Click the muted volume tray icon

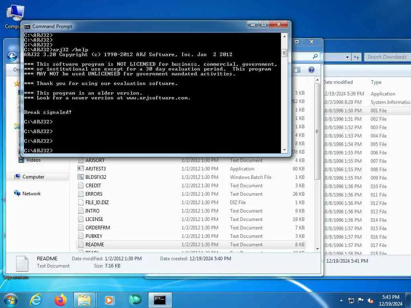[370, 300]
